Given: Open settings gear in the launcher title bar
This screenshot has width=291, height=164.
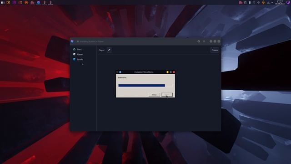Looking at the screenshot, I should point(199,41).
